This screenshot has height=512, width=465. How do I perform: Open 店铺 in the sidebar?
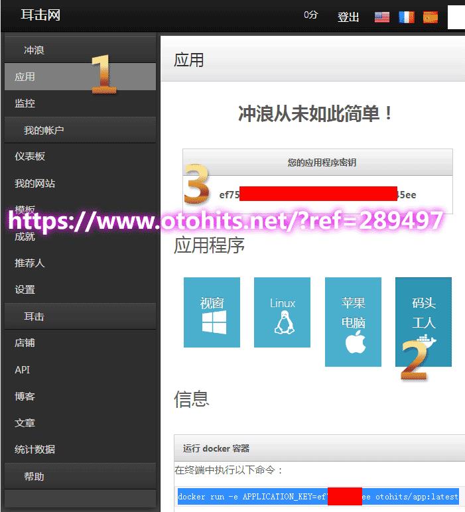pyautogui.click(x=80, y=343)
